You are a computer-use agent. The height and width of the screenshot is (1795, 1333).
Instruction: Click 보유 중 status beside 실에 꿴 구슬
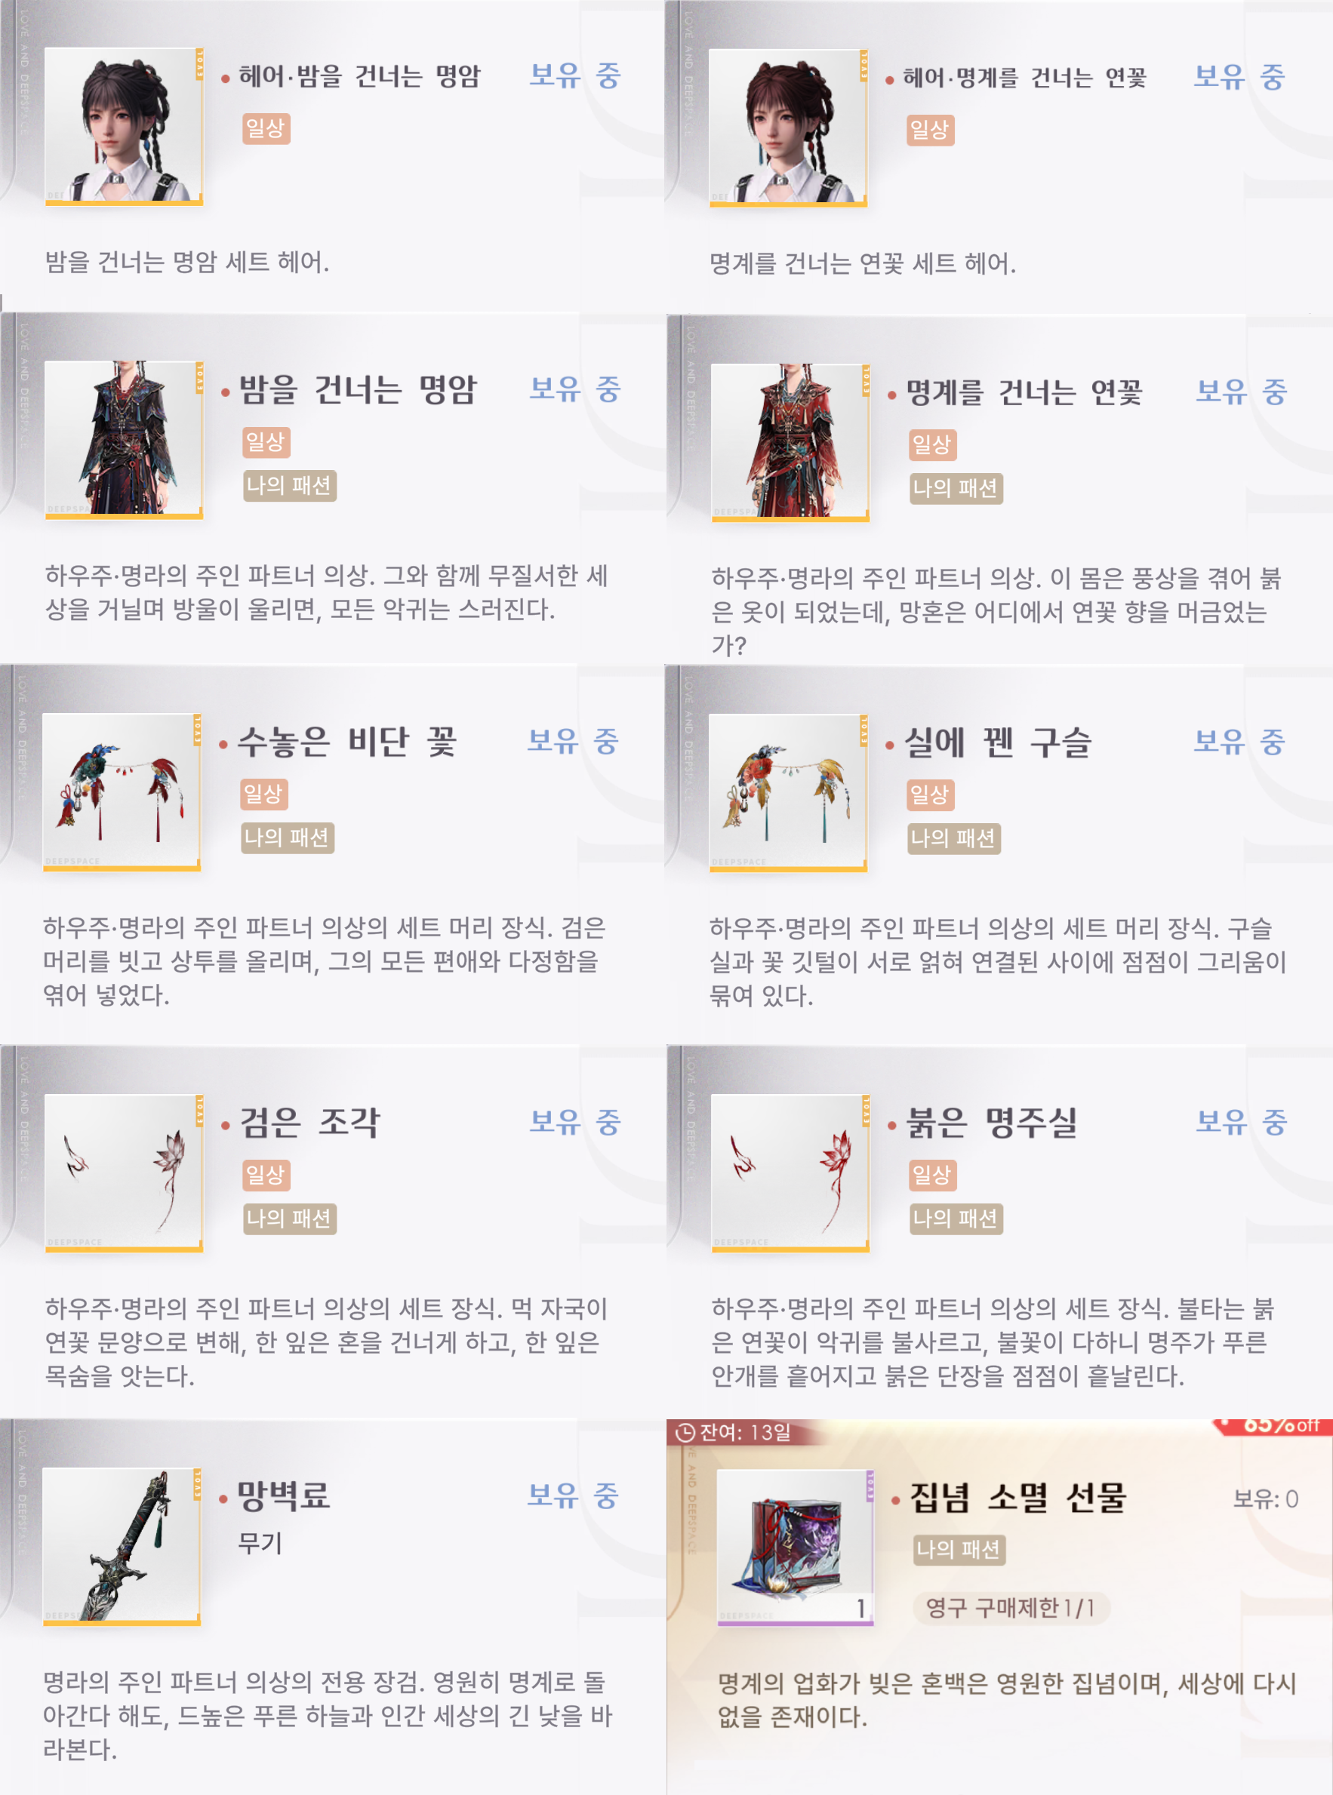tap(1240, 742)
